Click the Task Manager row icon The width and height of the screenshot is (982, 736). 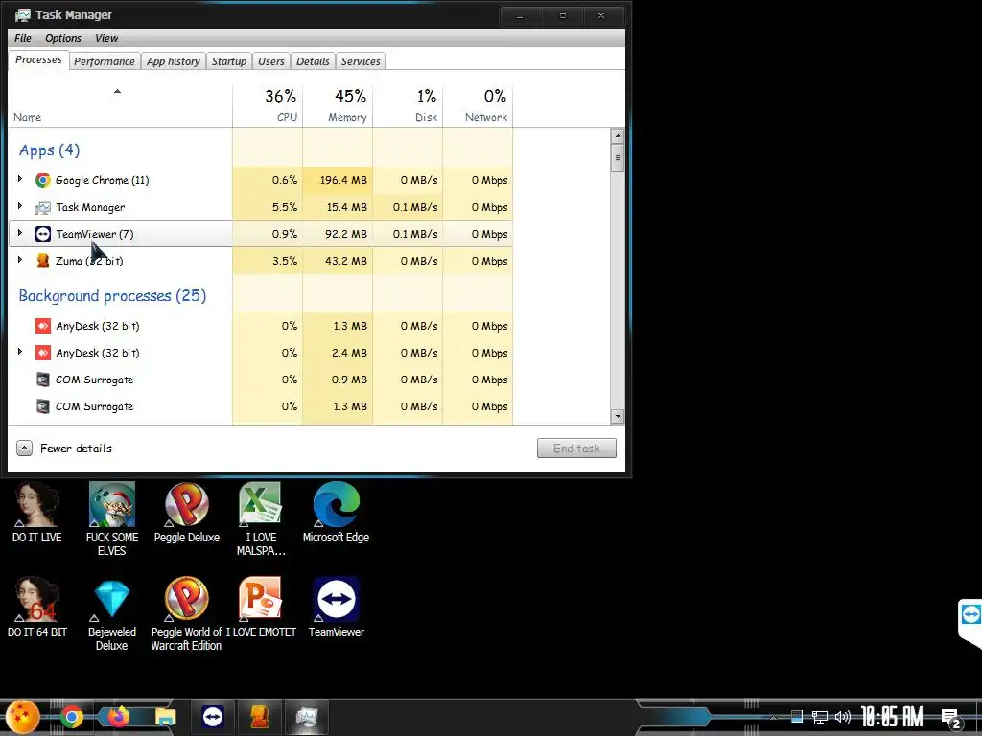42,207
